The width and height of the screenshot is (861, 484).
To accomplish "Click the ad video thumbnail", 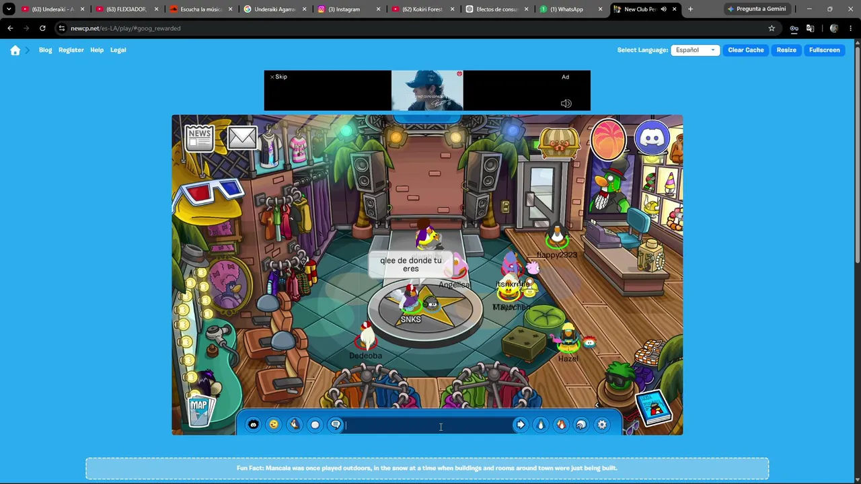I will click(x=427, y=90).
